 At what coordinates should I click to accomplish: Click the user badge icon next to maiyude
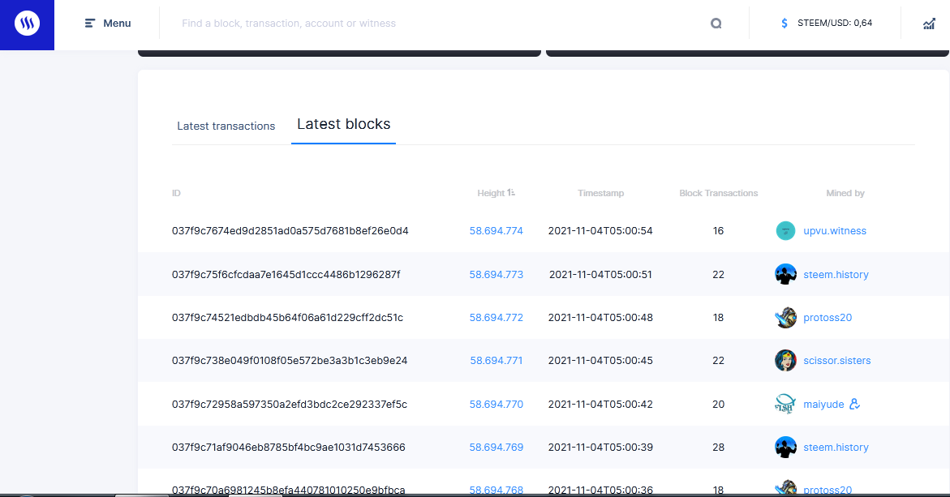point(854,404)
